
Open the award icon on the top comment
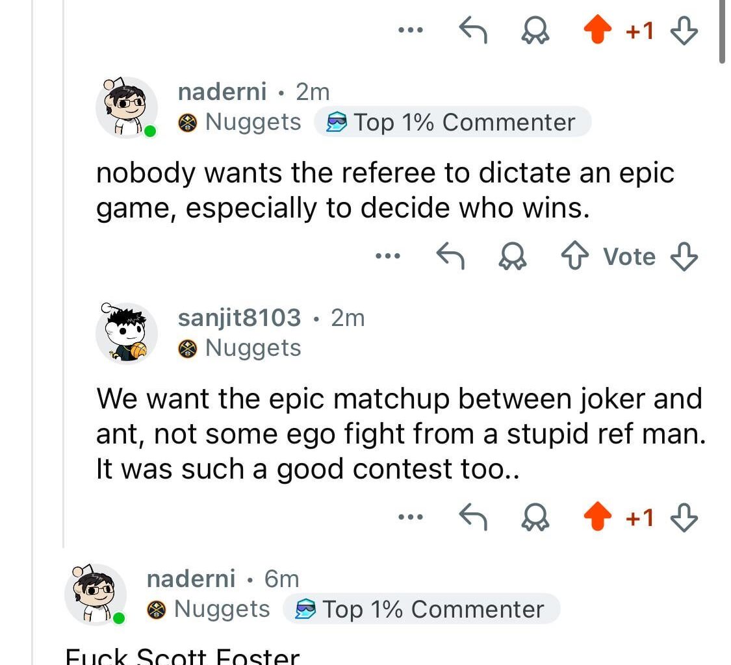coord(534,30)
